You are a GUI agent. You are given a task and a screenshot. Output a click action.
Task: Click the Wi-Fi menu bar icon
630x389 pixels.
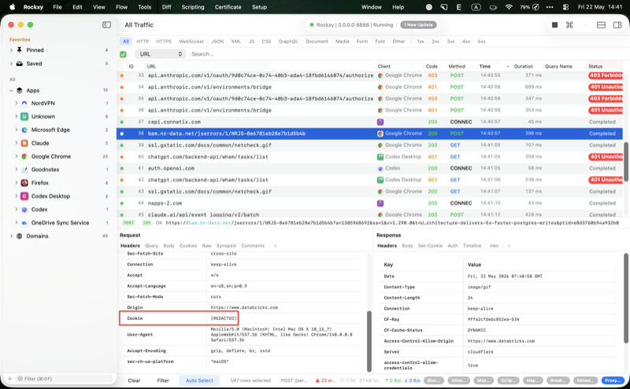[x=509, y=7]
